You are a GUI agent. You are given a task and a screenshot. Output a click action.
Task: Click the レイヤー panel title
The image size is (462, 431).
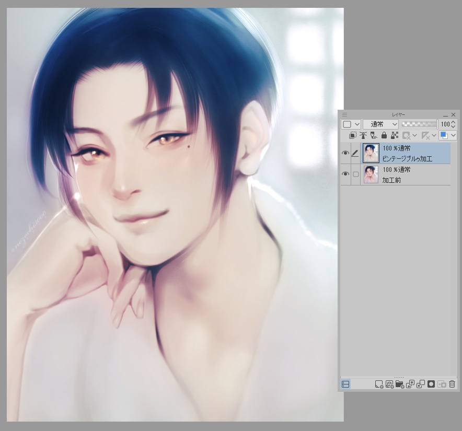(x=398, y=114)
